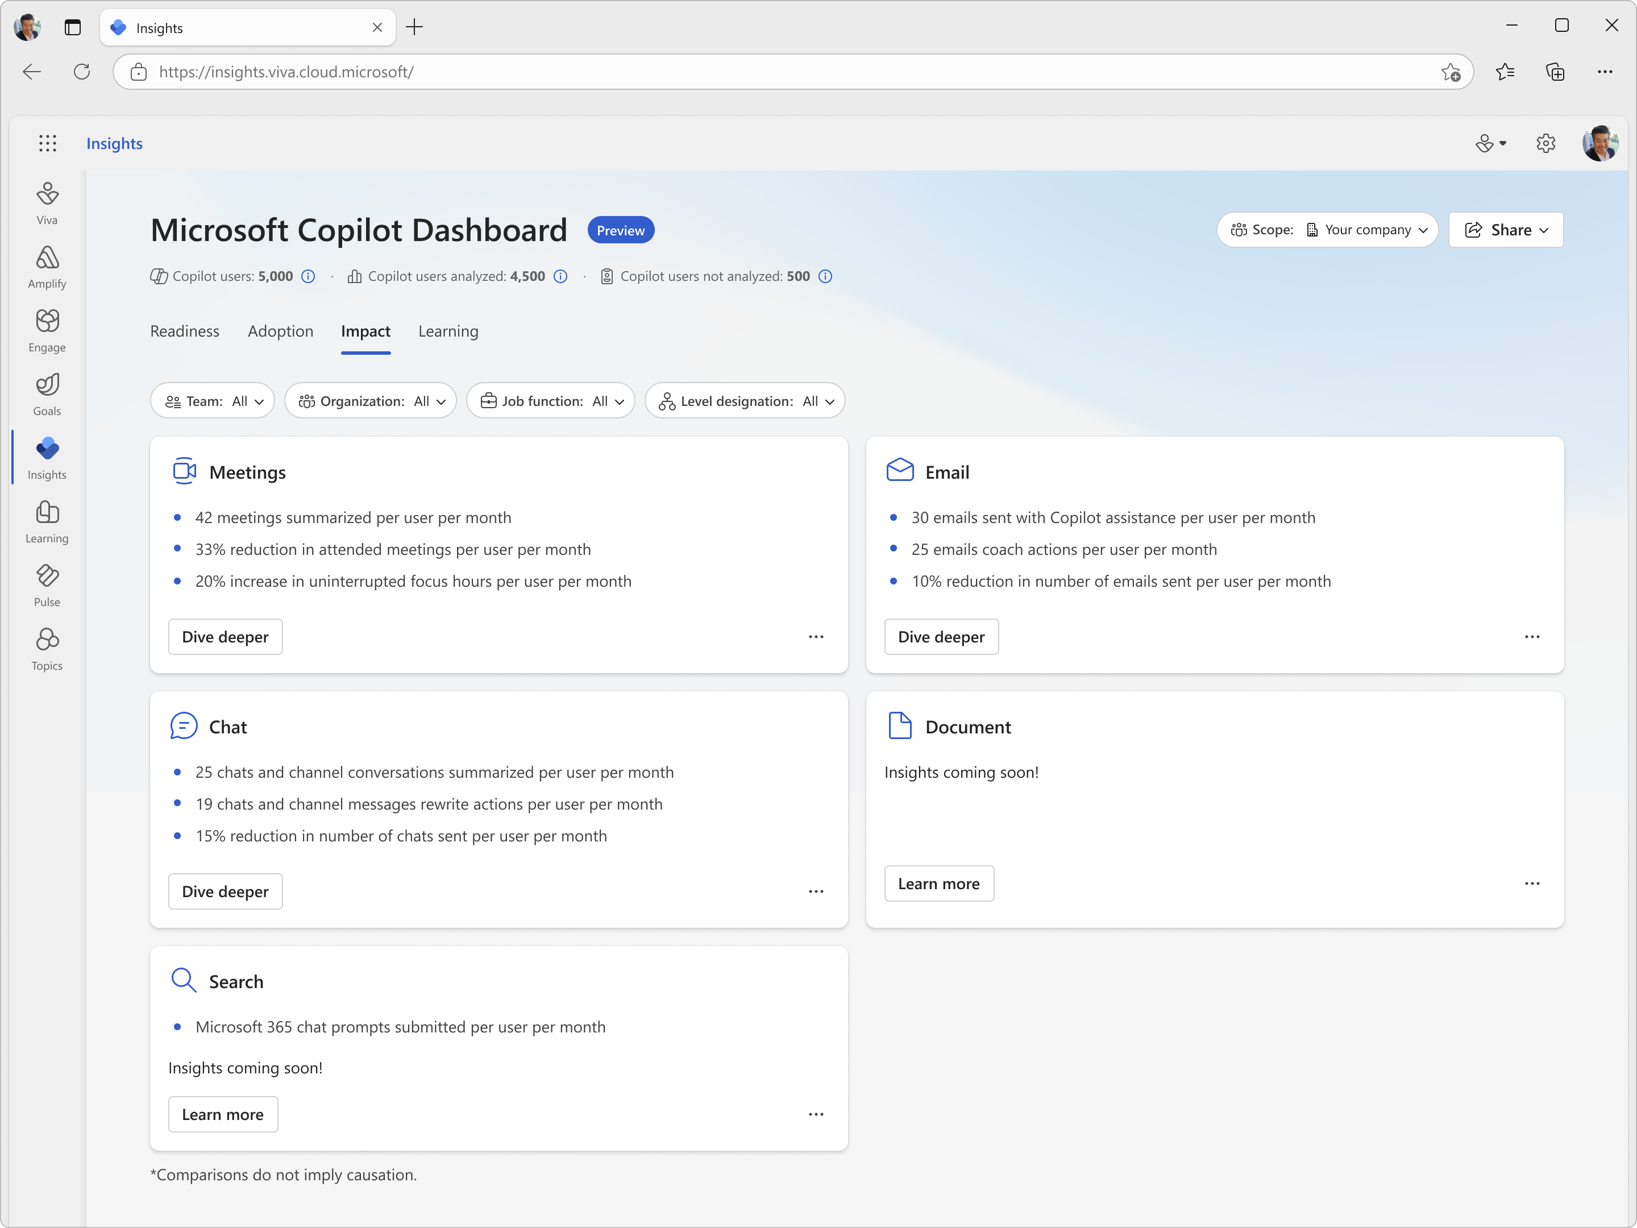The width and height of the screenshot is (1637, 1228).
Task: Switch to the Adoption tab
Action: tap(280, 331)
